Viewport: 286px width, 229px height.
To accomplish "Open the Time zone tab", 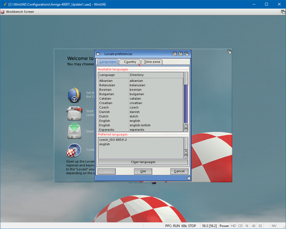I will [x=152, y=62].
